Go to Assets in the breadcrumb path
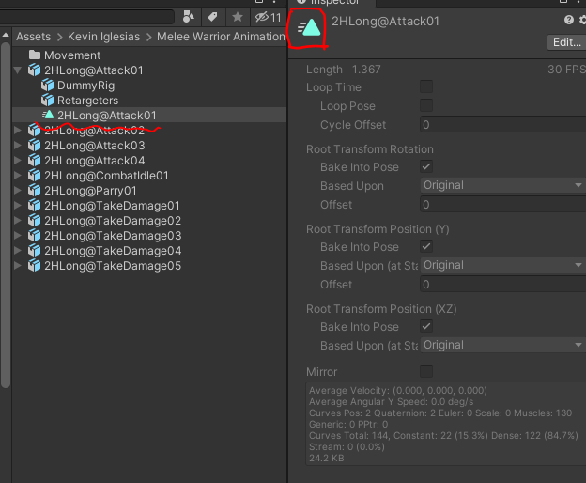This screenshot has height=483, width=586. (x=33, y=37)
